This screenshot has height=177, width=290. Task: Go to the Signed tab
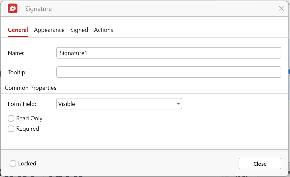pos(79,30)
